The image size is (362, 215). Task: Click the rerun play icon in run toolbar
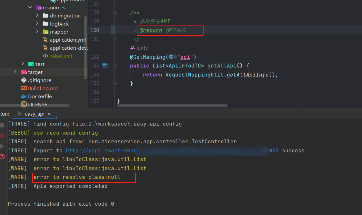coord(2,146)
